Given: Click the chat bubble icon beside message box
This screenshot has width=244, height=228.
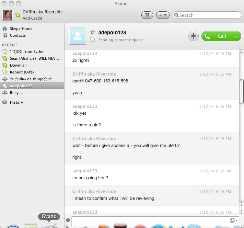Looking at the screenshot, I should pos(68,220).
